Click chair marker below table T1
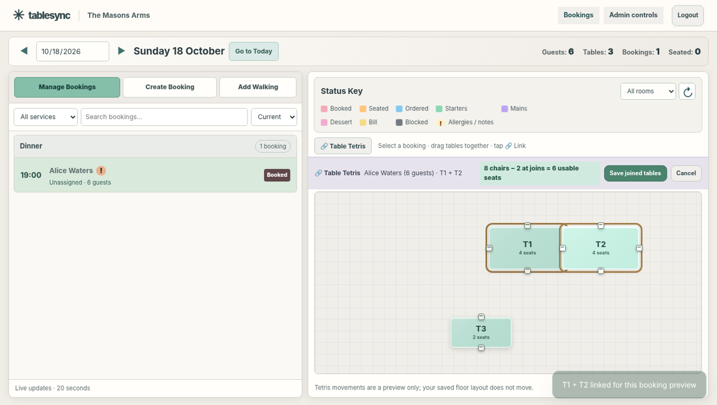 click(x=528, y=271)
